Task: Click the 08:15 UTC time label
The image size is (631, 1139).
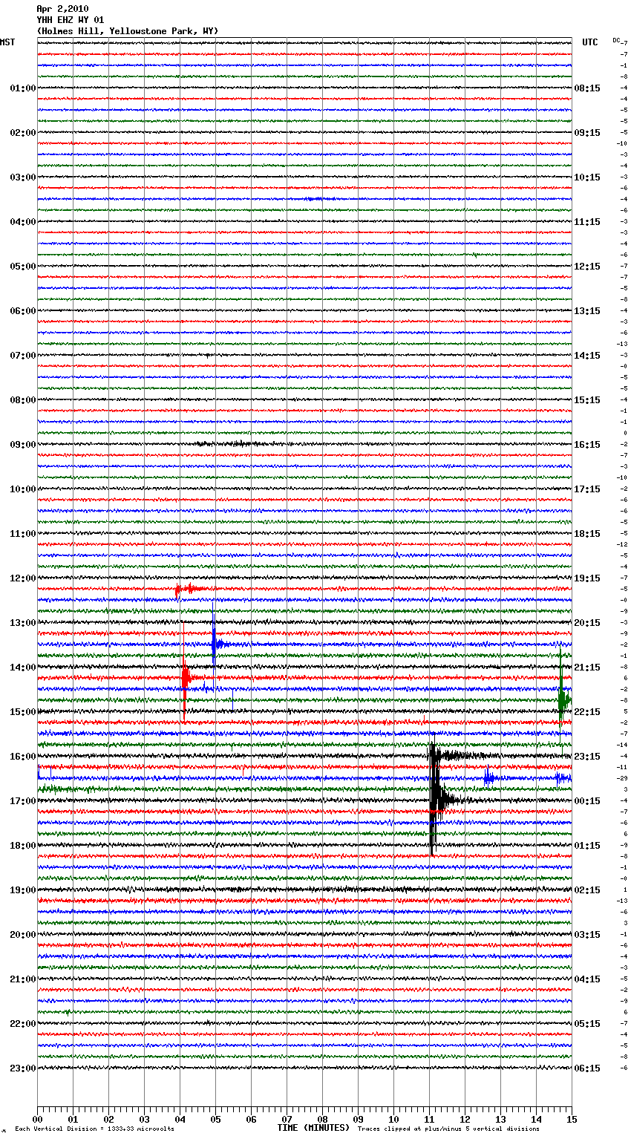Action: pos(587,88)
